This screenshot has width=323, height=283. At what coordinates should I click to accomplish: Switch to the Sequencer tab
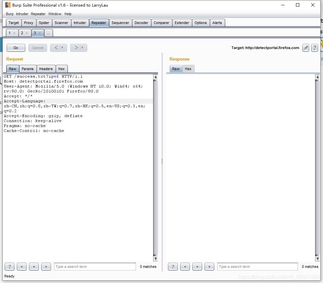(120, 23)
